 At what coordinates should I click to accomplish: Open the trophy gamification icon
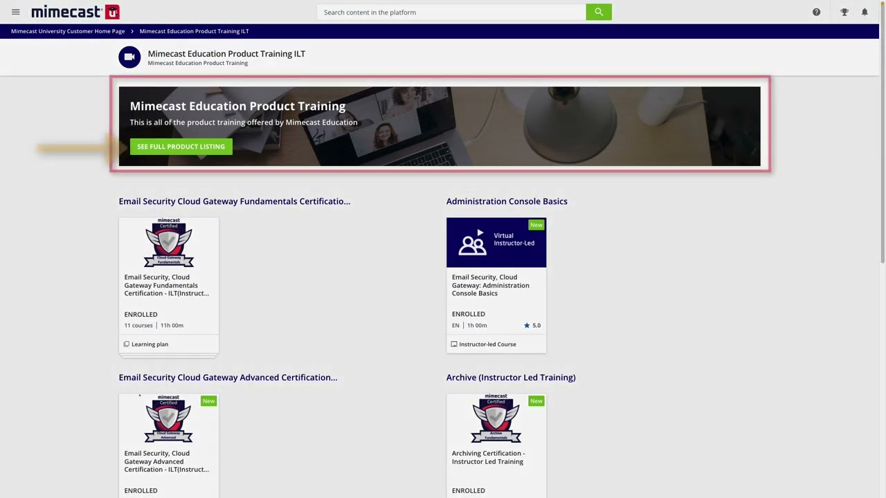[x=844, y=12]
